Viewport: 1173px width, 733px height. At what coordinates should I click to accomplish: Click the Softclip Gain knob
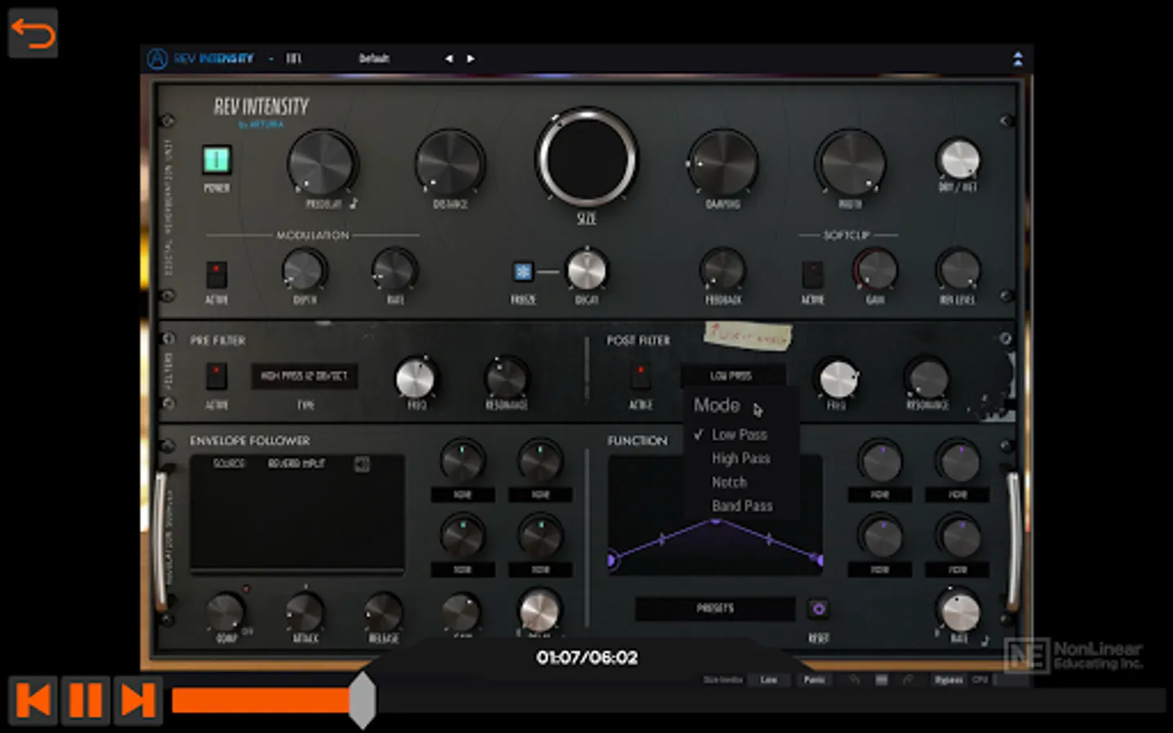pyautogui.click(x=876, y=270)
